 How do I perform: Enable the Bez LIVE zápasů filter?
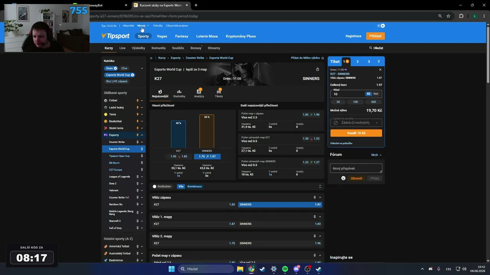(117, 81)
